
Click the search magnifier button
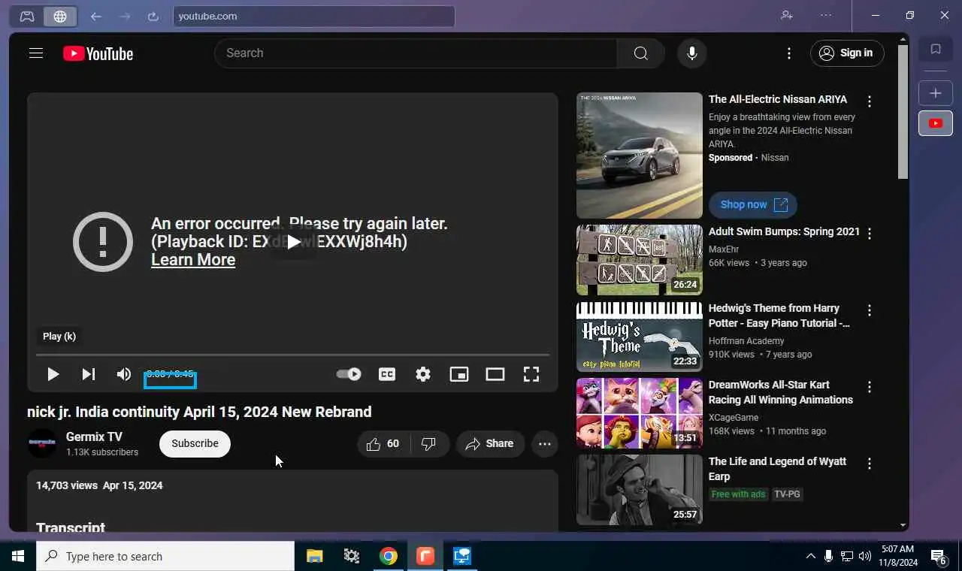click(640, 53)
